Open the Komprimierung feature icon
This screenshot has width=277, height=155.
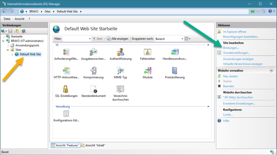(93, 71)
